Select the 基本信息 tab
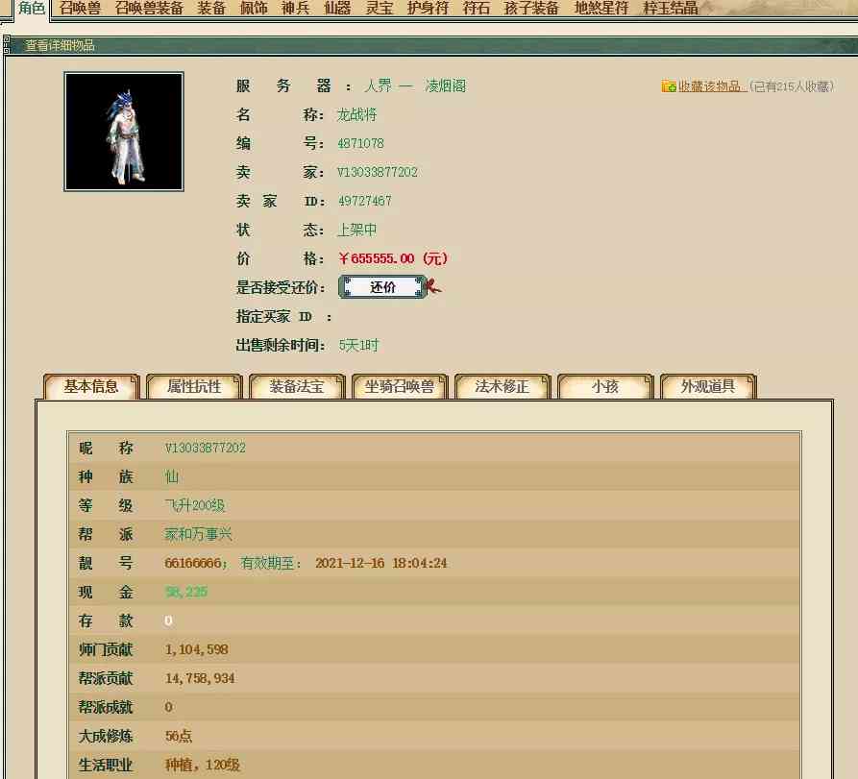The width and height of the screenshot is (858, 779). pos(91,387)
